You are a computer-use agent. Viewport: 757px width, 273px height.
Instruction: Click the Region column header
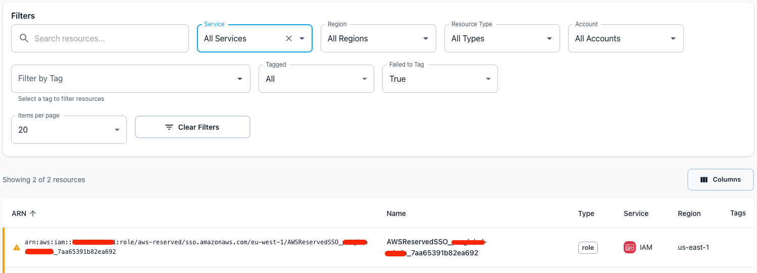689,213
